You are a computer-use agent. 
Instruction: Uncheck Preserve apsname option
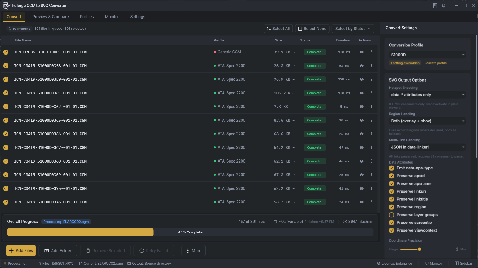tap(391, 184)
